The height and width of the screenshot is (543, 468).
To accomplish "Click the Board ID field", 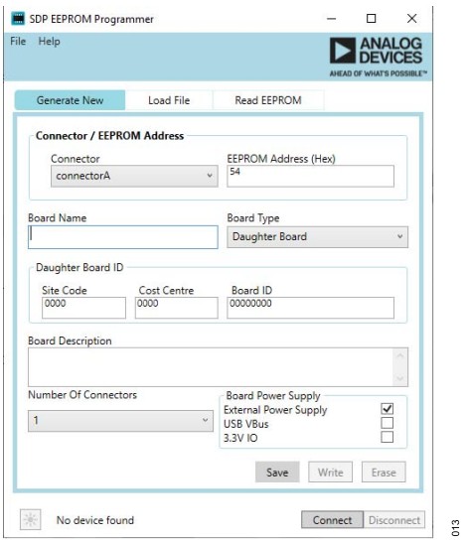I will [310, 308].
